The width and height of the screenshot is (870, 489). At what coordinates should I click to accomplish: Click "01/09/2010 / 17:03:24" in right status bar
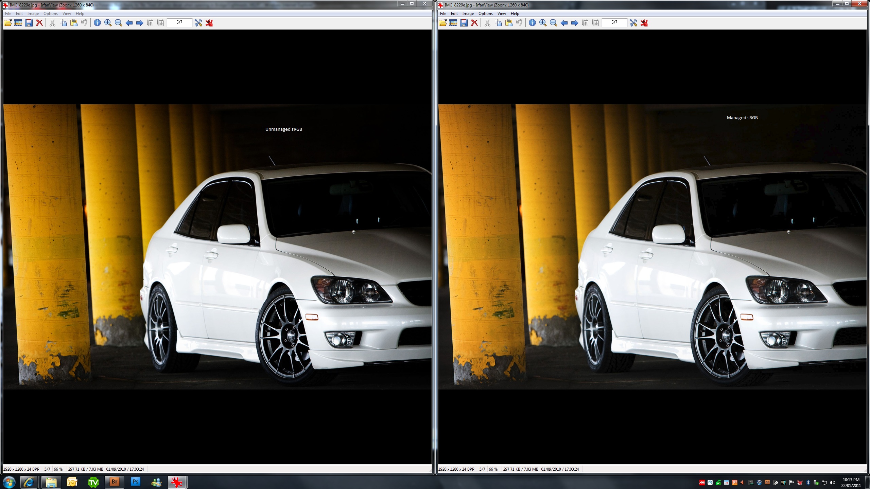coord(560,469)
